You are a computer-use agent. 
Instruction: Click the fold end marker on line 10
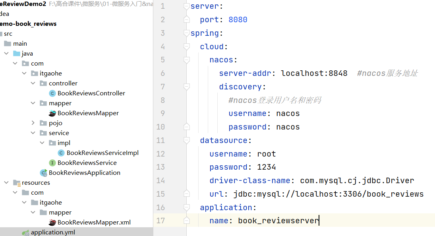click(x=187, y=127)
